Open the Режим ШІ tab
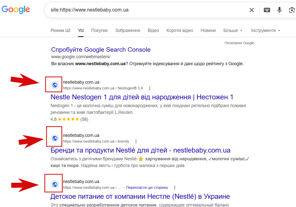 (x=60, y=30)
